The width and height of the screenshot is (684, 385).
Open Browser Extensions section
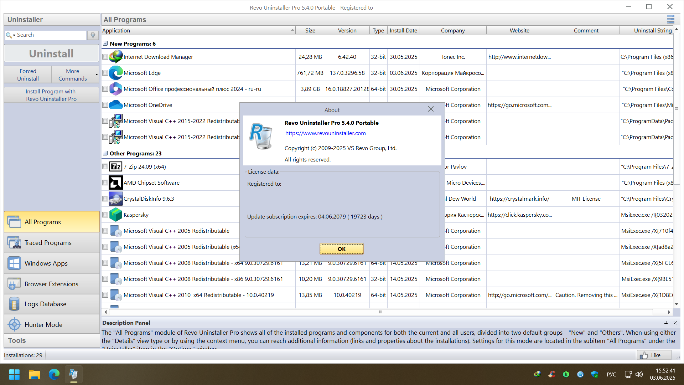pyautogui.click(x=52, y=284)
